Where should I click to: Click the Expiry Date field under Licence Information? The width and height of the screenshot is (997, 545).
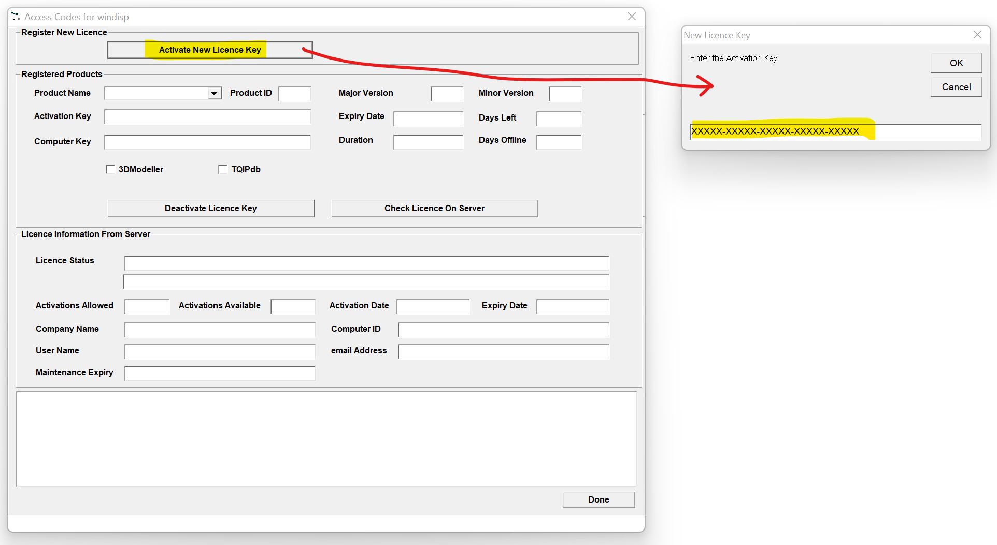point(572,306)
